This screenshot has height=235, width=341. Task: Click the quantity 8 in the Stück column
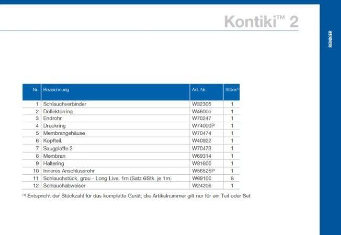(x=232, y=178)
